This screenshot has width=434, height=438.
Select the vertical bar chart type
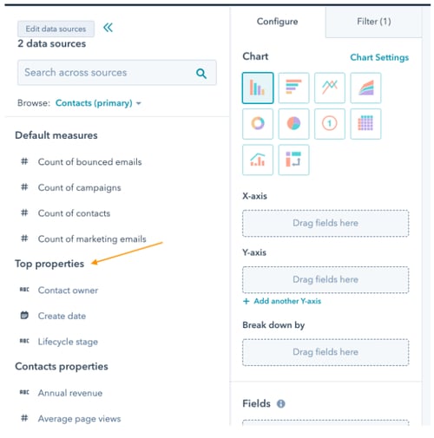coord(258,88)
